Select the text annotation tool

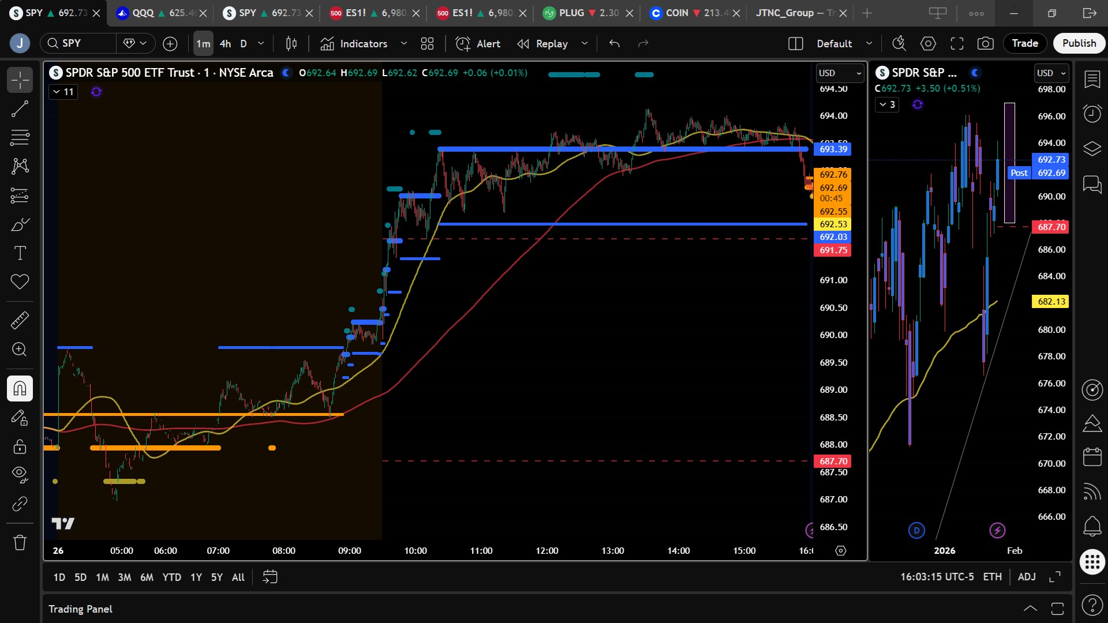pos(20,253)
